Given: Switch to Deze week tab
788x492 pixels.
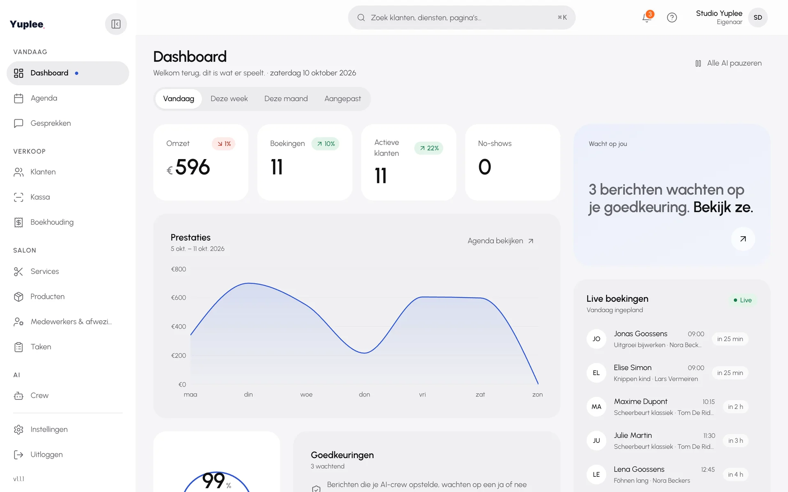Looking at the screenshot, I should [x=229, y=99].
